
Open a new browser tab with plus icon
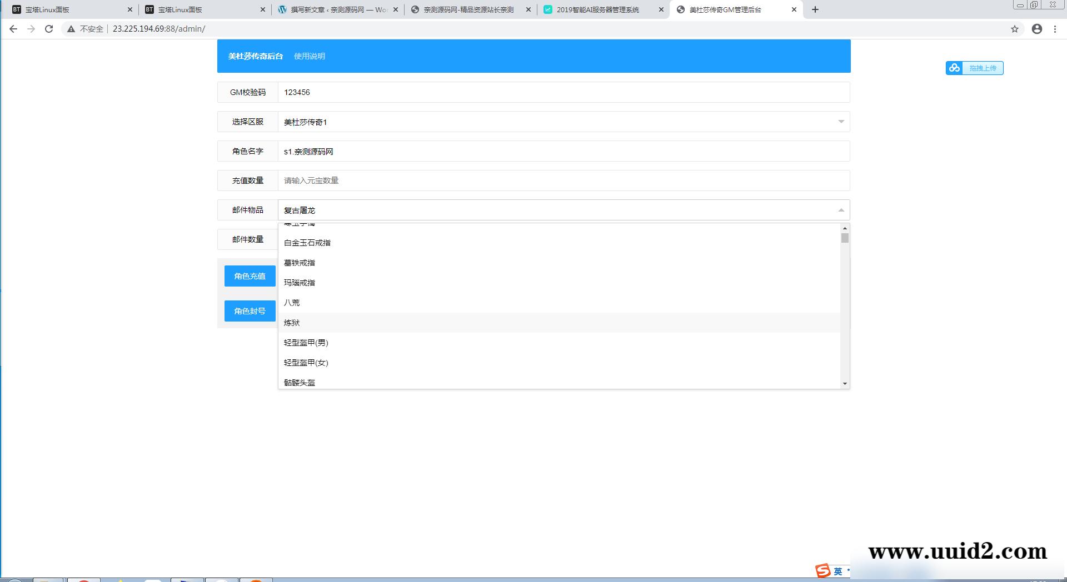point(815,9)
